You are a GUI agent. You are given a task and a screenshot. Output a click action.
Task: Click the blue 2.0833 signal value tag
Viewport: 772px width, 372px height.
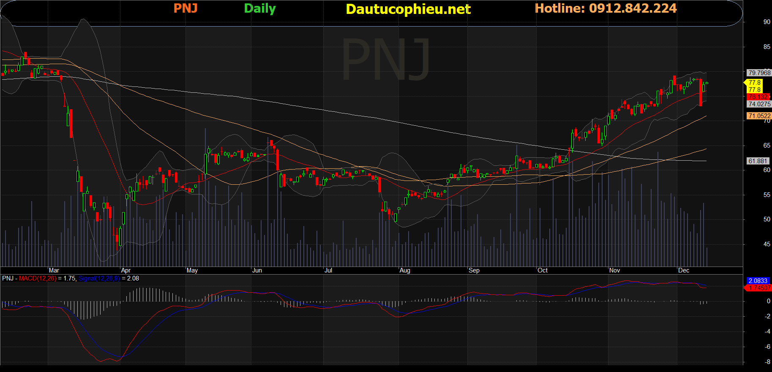(758, 281)
